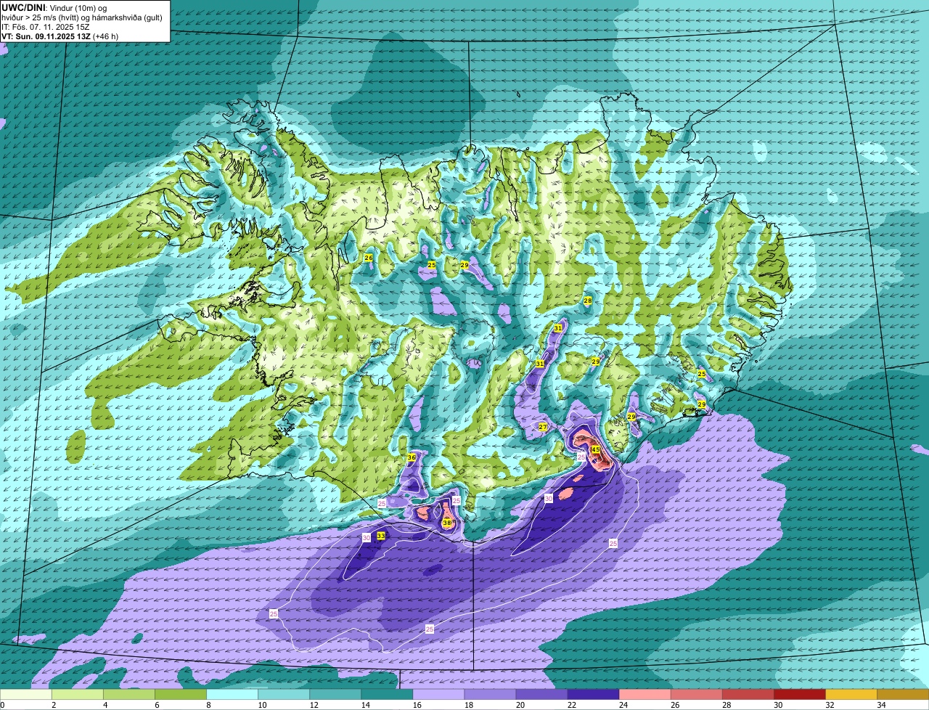
Task: Select the gold-brown legend swatch above 34
Action: (x=903, y=695)
